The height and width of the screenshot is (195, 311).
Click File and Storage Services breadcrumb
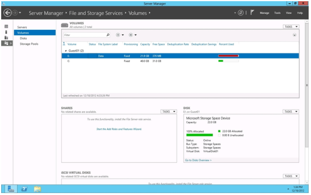(x=96, y=13)
